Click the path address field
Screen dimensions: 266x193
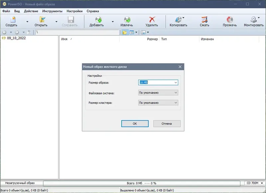coord(77,32)
